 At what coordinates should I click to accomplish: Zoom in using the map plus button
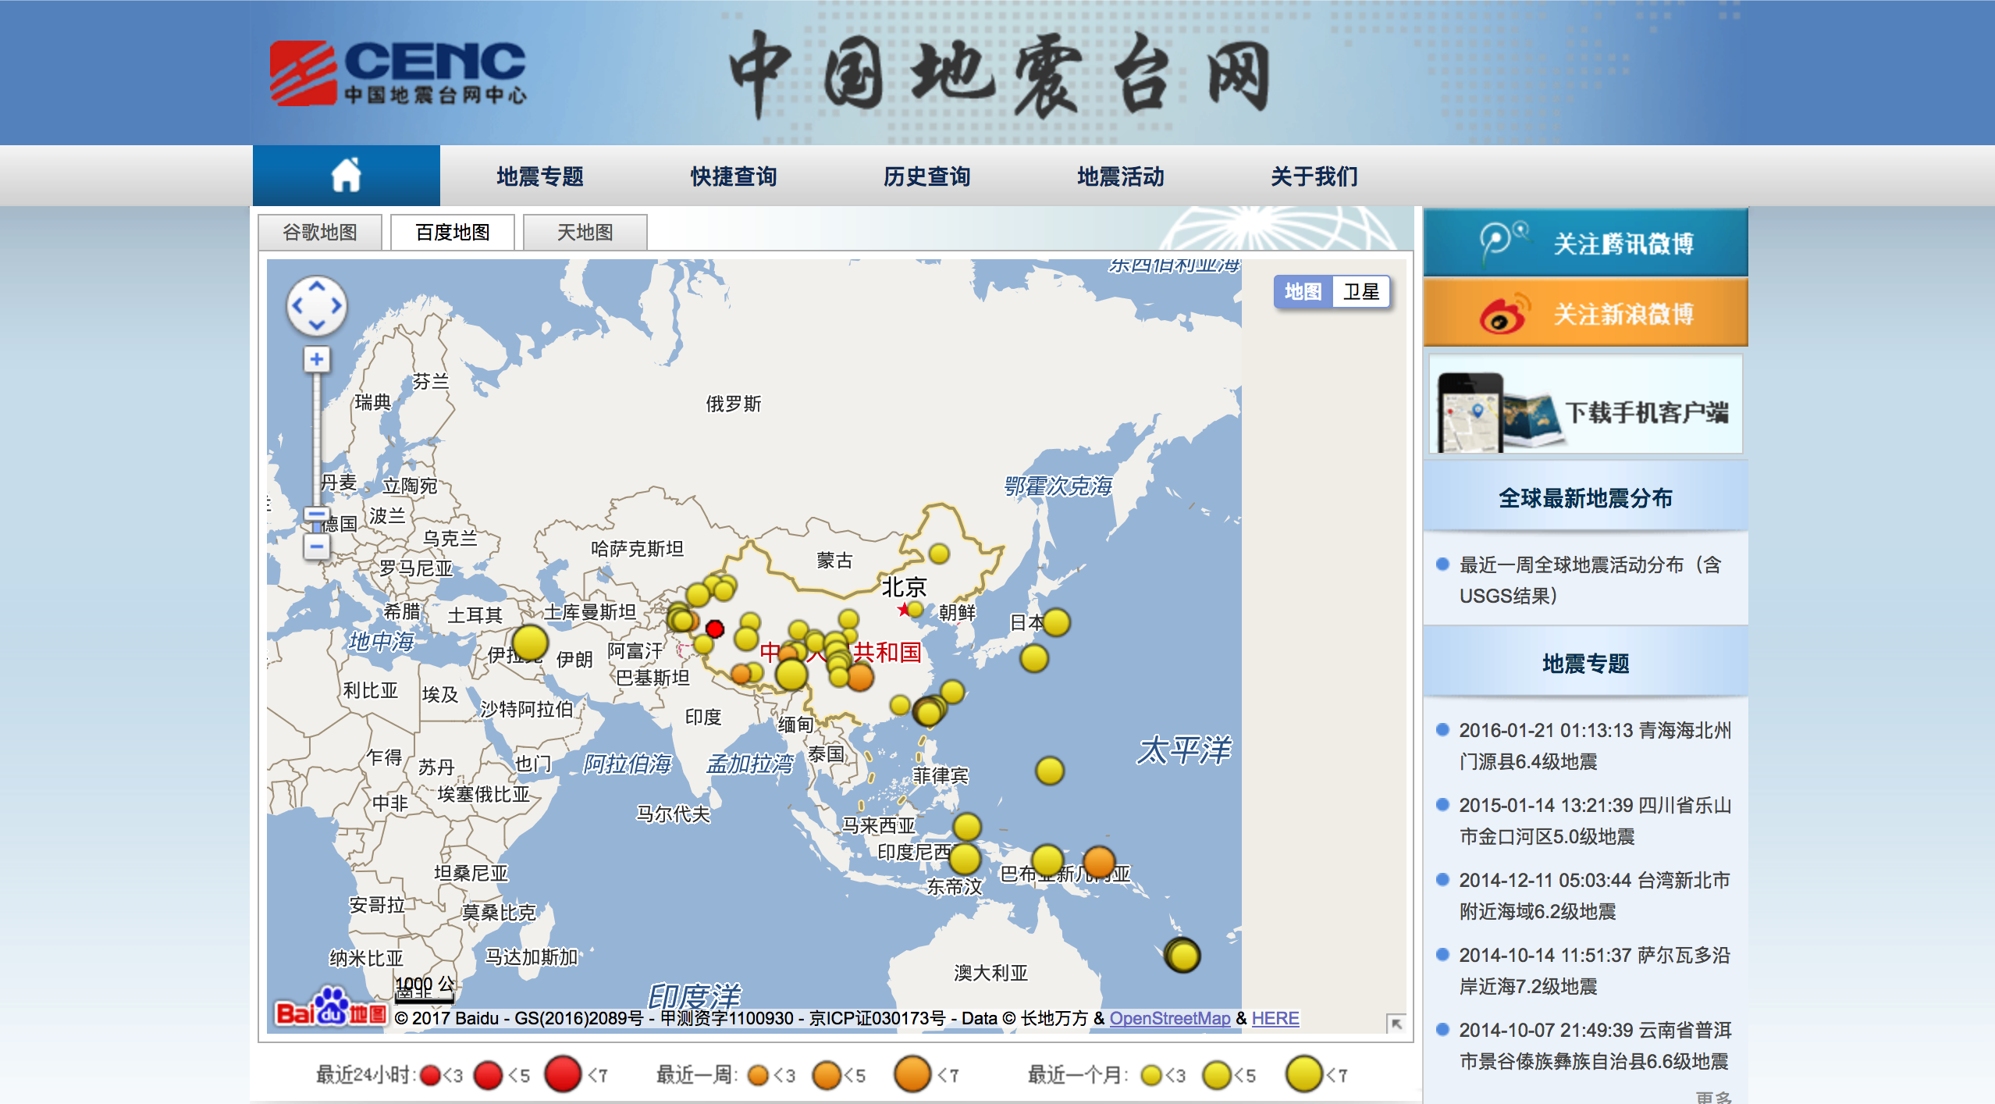coord(316,359)
